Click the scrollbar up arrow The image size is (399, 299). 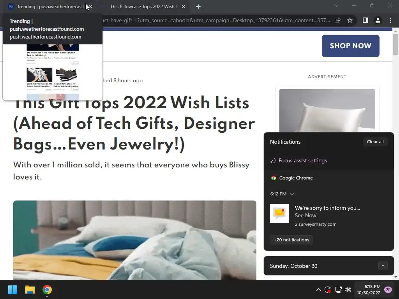click(395, 31)
